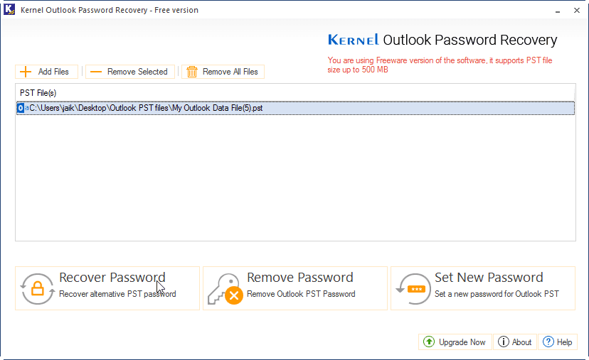
Task: Click the Help question mark icon
Action: 548,342
